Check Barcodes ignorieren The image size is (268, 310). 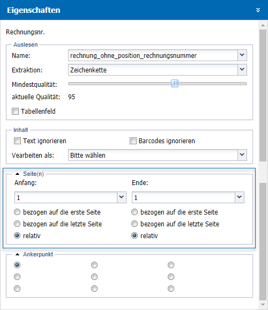[133, 141]
